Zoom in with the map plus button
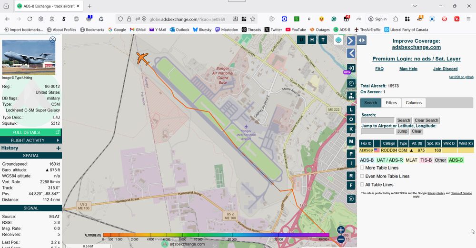This screenshot has width=476, height=248. pyautogui.click(x=341, y=230)
